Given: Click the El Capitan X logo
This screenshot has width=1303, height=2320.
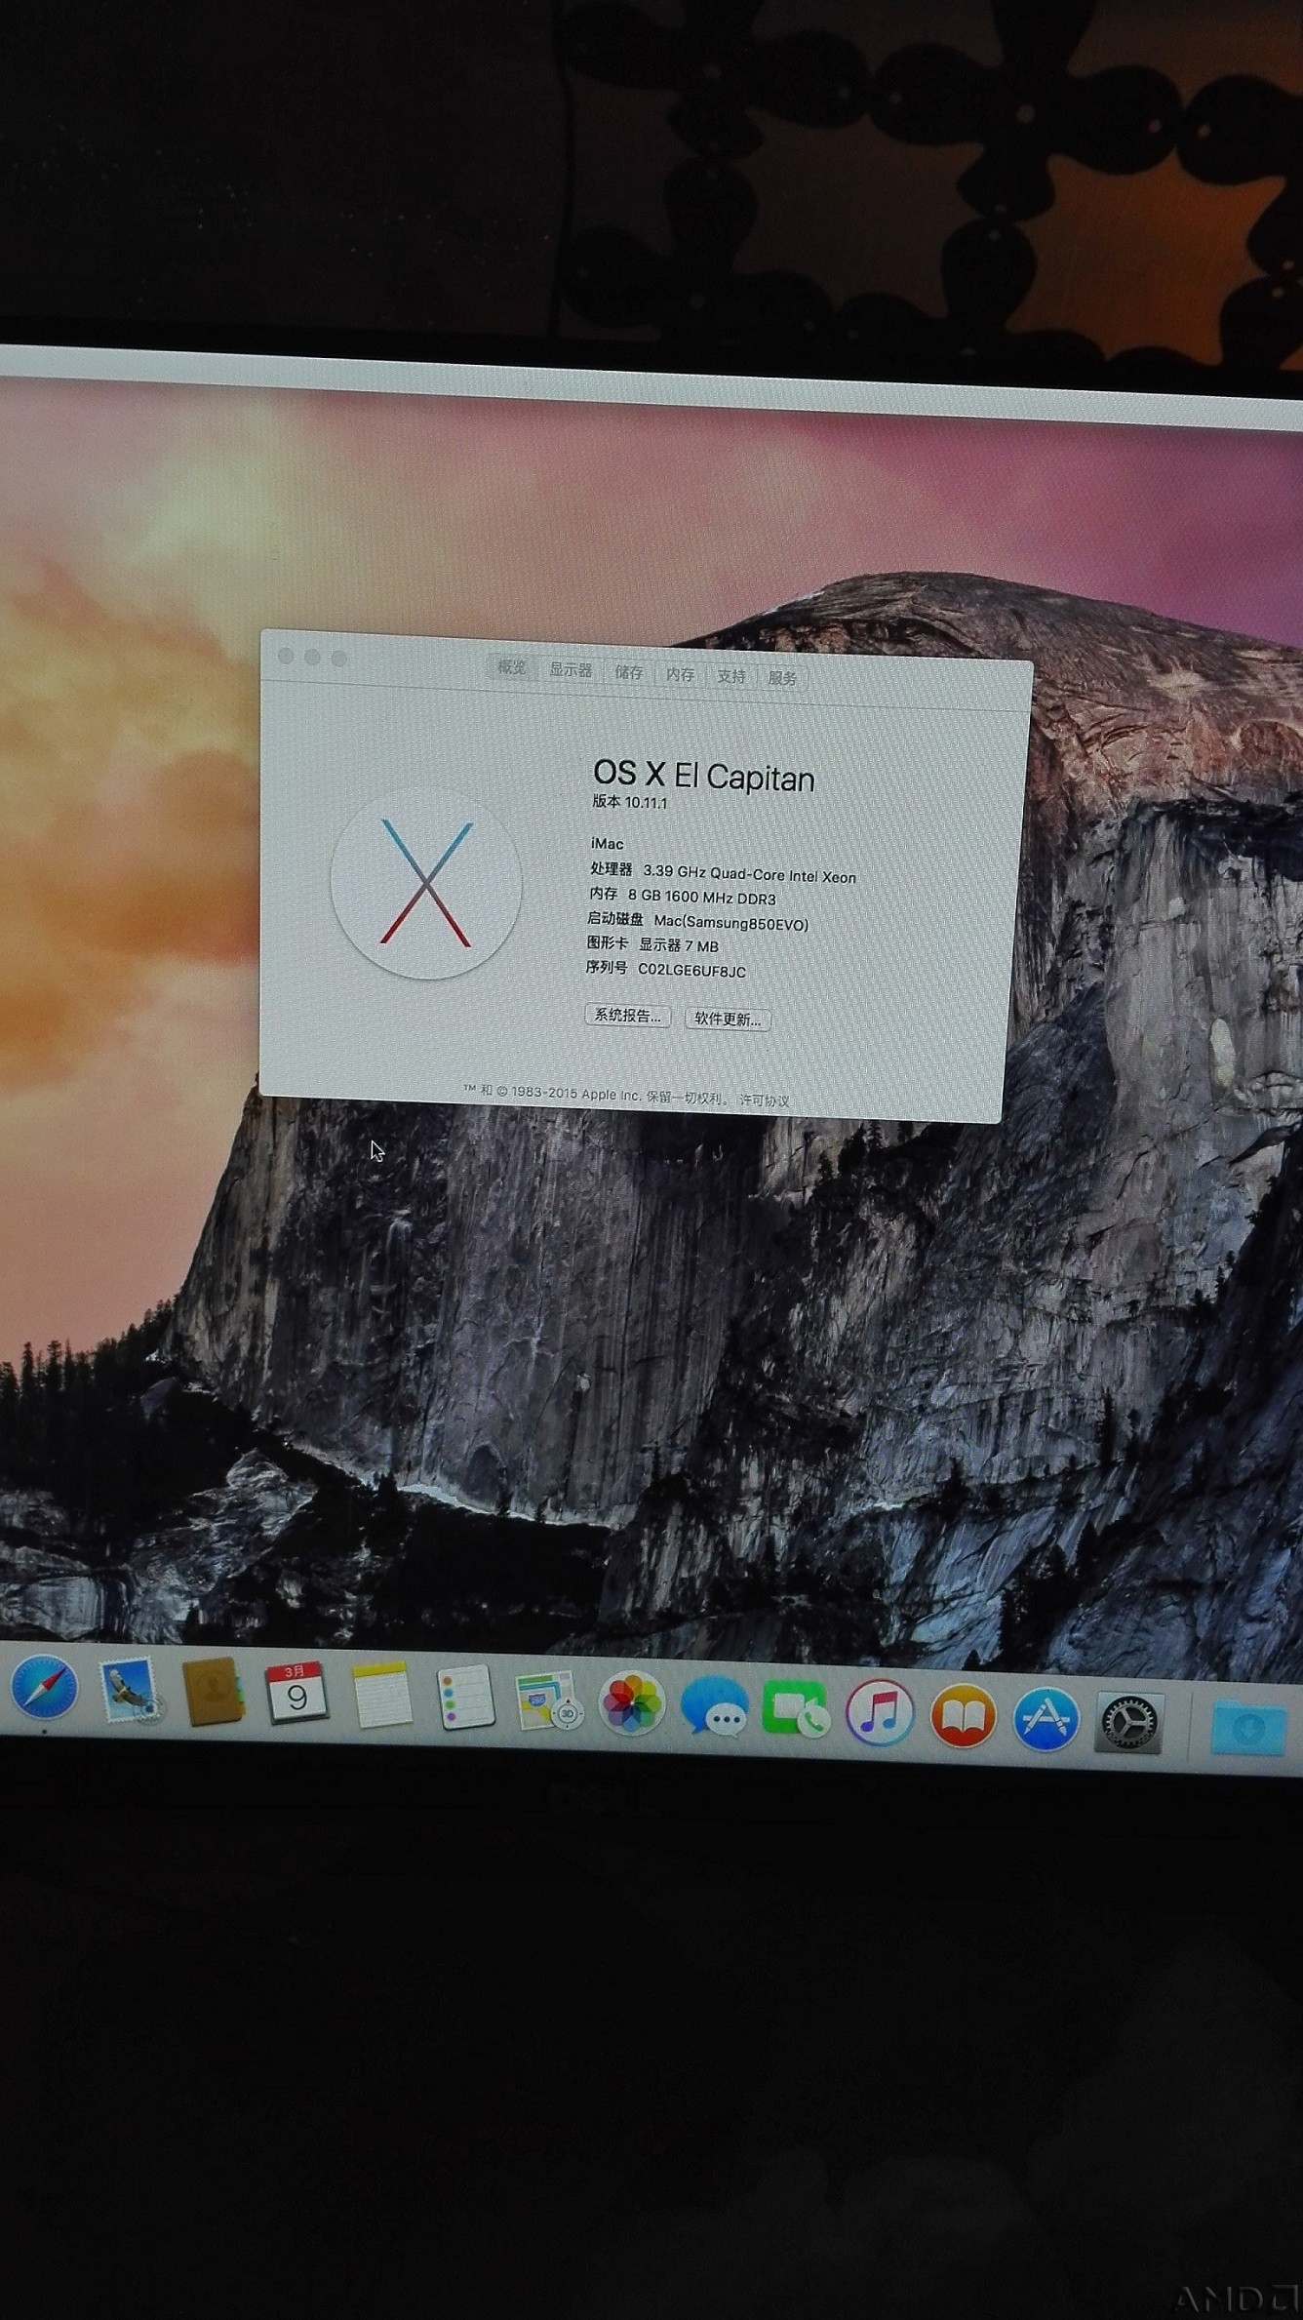Looking at the screenshot, I should click(x=426, y=884).
